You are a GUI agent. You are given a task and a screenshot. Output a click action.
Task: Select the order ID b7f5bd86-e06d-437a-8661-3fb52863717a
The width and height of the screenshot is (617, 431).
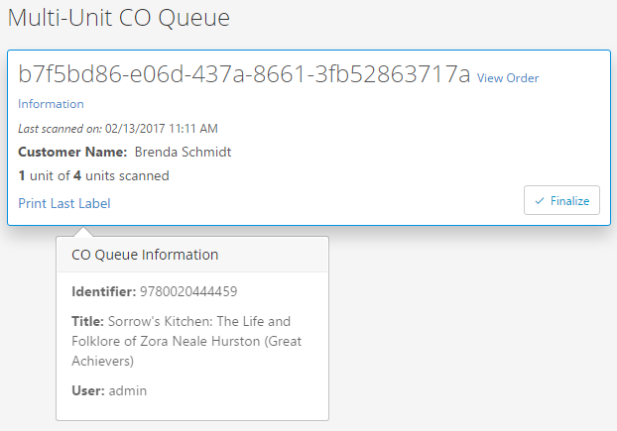[244, 74]
